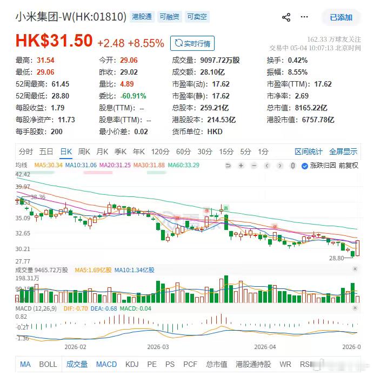Zoom out chart with minus icon
374x375 pixels.
pyautogui.click(x=254, y=166)
